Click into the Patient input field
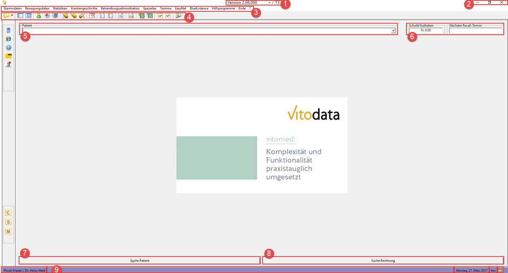The height and width of the screenshot is (273, 508). click(207, 31)
